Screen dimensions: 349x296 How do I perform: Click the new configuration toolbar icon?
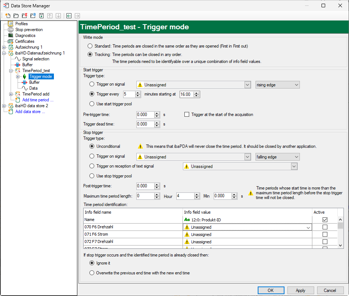pos(8,16)
